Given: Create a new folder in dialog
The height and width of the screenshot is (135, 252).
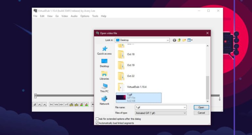Looking at the screenshot, I should pos(184,40).
